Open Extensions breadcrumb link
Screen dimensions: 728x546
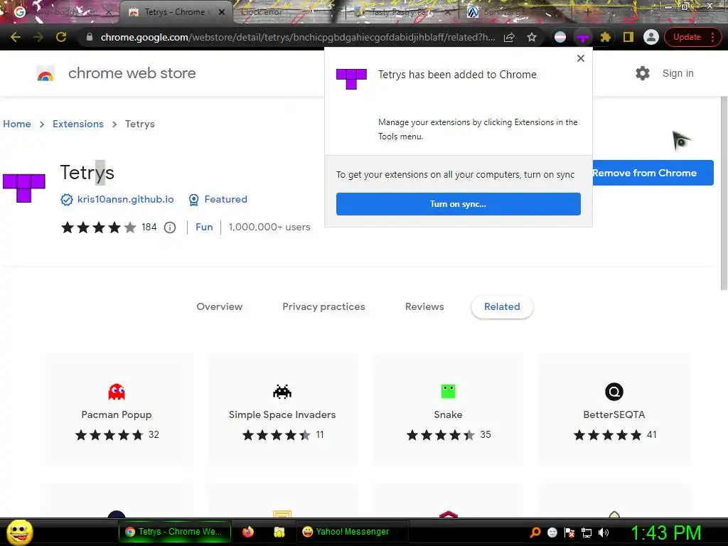(x=78, y=124)
